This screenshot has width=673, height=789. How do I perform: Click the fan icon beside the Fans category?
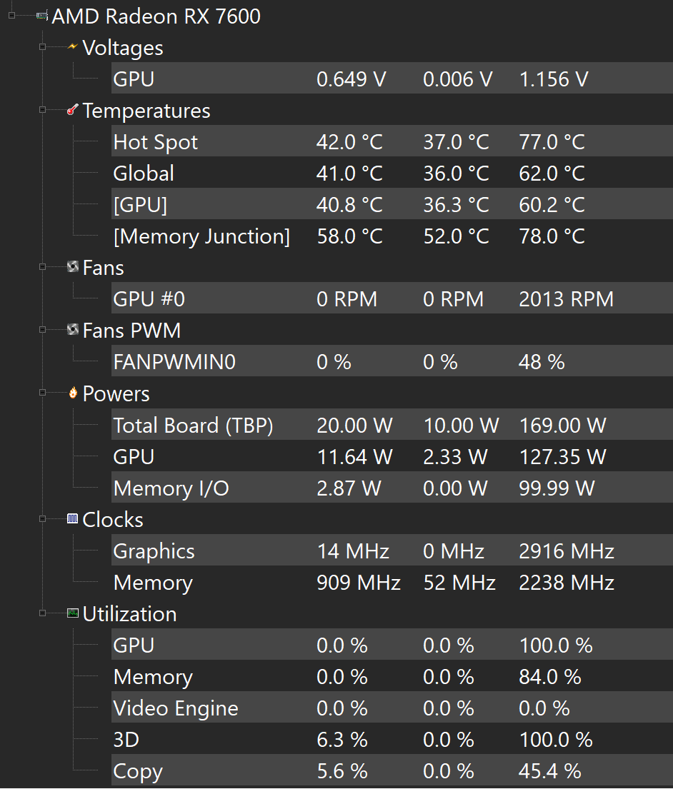point(72,268)
